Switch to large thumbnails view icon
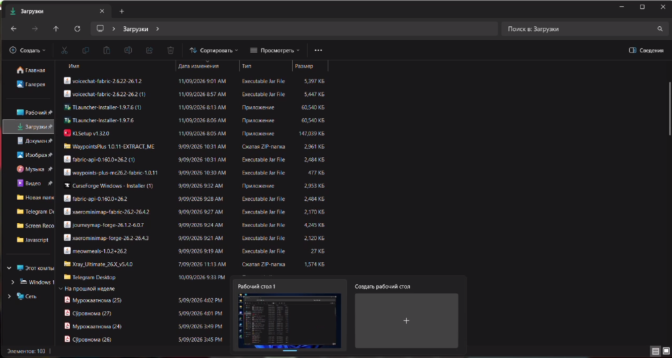This screenshot has height=358, width=672. click(x=665, y=351)
